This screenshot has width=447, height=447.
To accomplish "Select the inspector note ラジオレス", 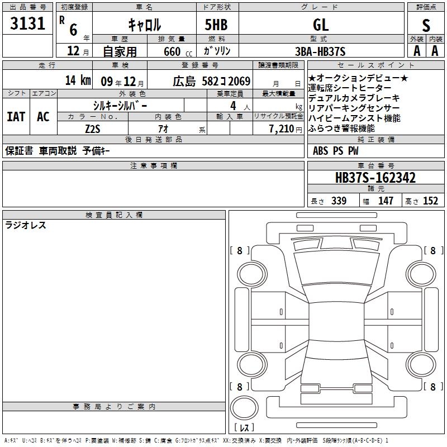I will [26, 225].
